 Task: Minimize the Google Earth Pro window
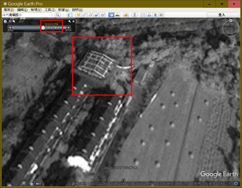click(209, 4)
